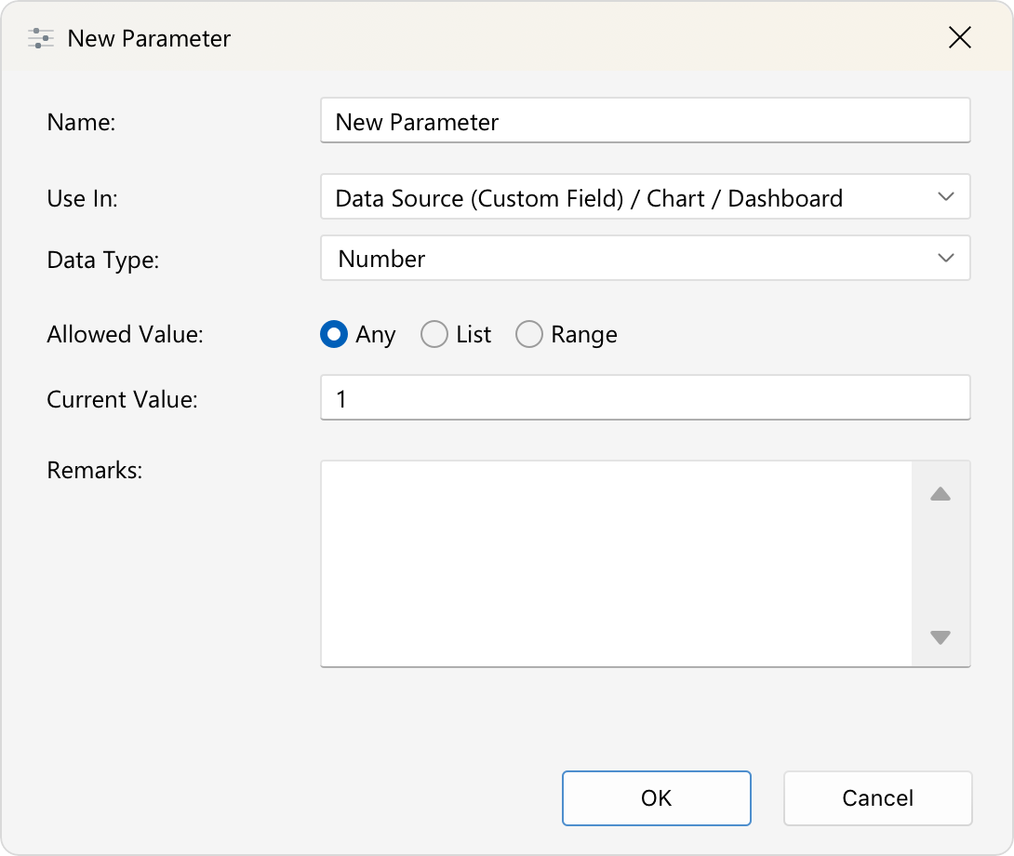Expand the Use In dropdown chevron
Screen dimensions: 1014x856
click(945, 196)
